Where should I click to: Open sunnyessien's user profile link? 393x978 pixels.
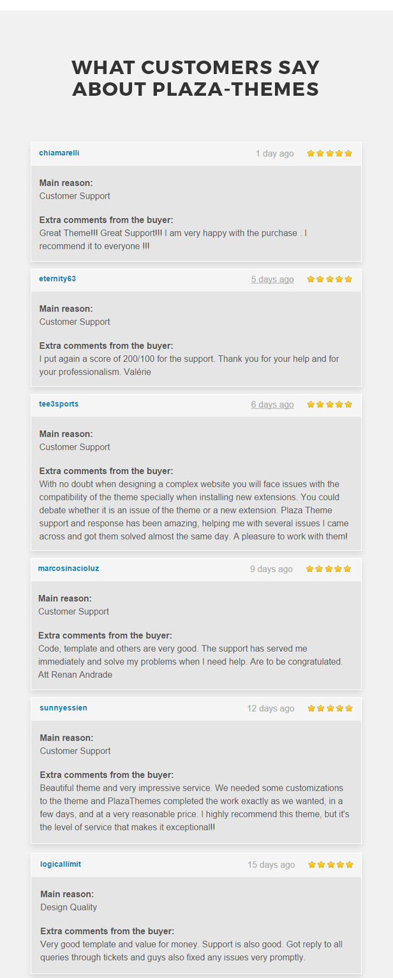(63, 708)
